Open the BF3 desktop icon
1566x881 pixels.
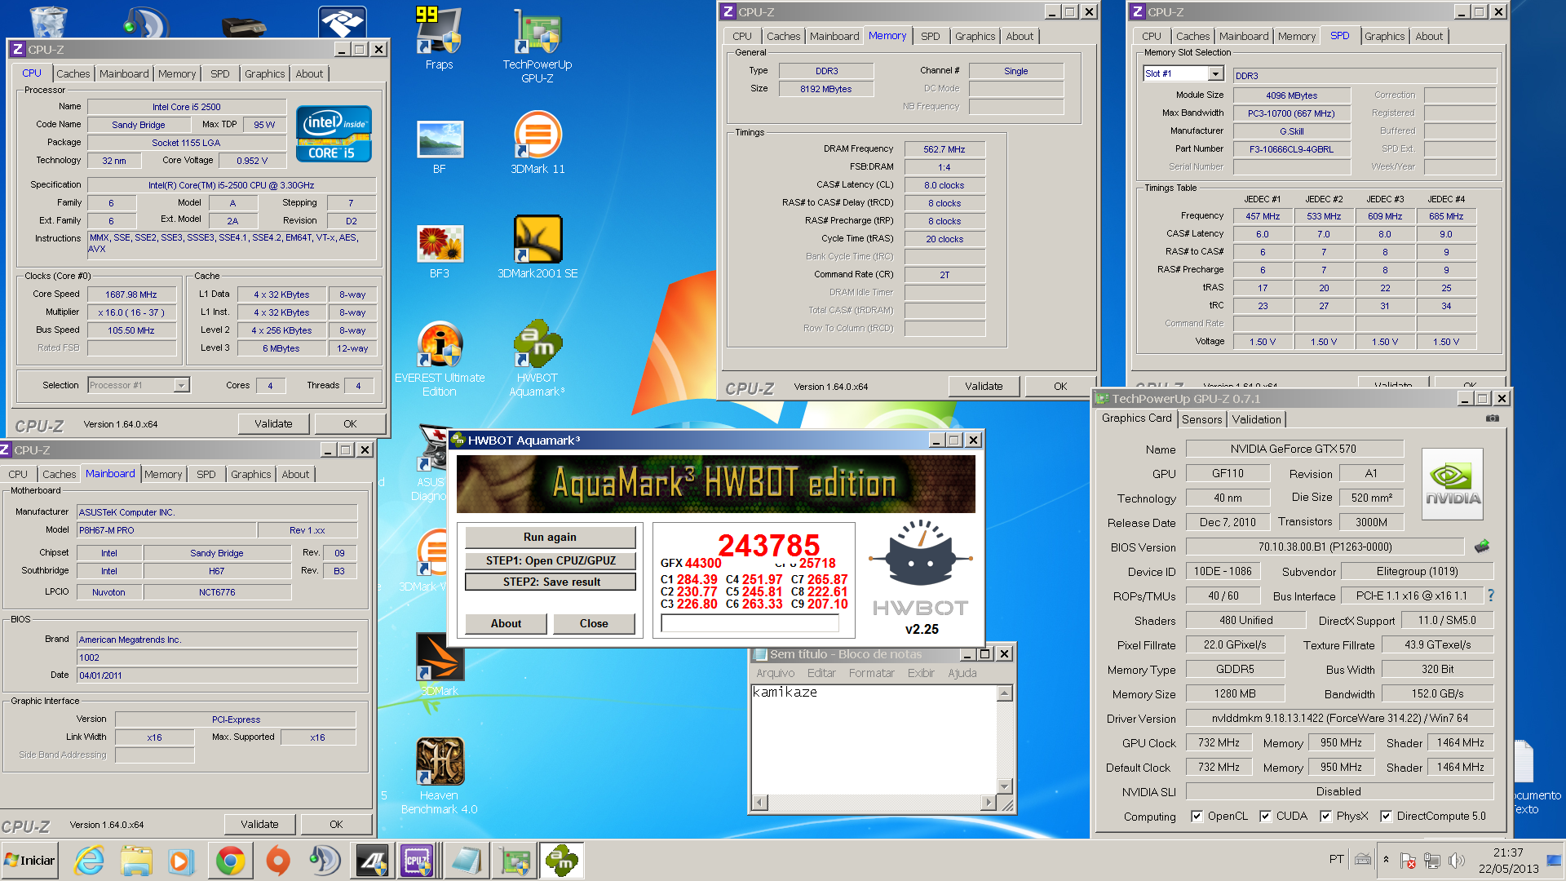[439, 251]
